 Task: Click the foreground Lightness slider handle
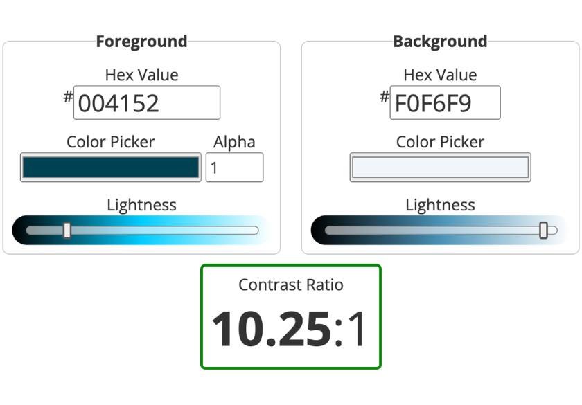(x=66, y=229)
